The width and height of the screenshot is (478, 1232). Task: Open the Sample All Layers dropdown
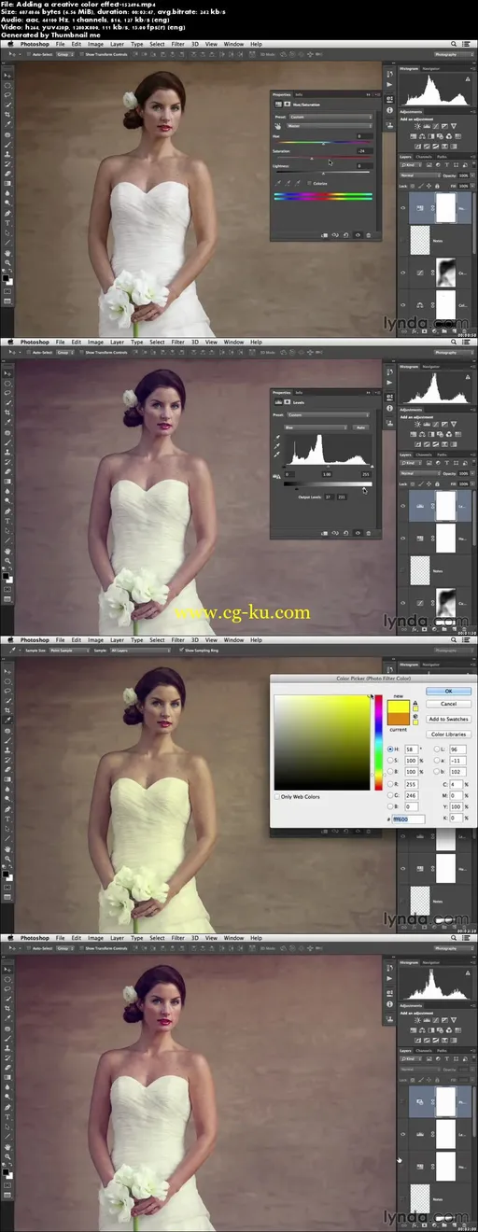pos(140,651)
